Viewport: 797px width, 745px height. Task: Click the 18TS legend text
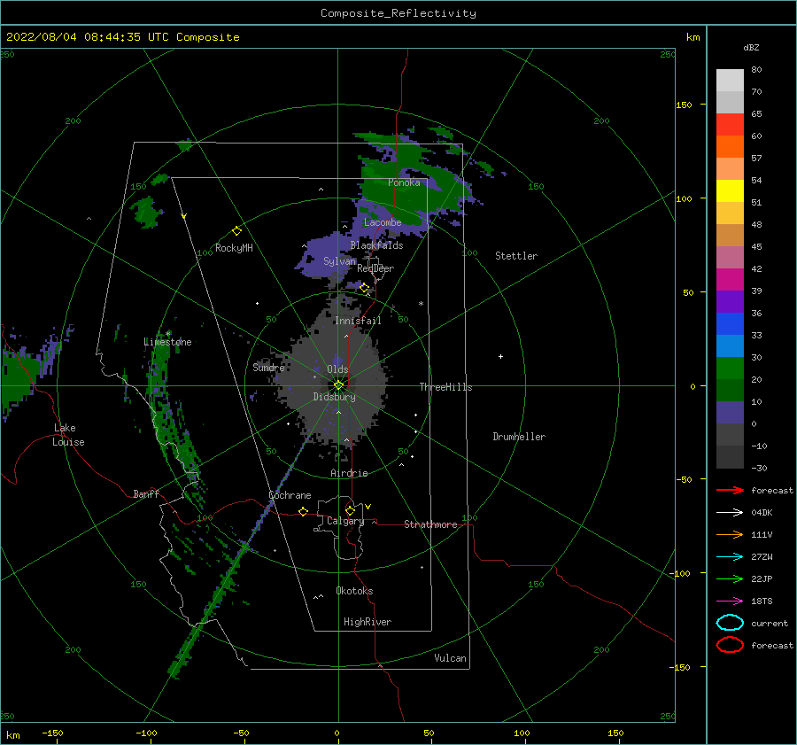click(x=762, y=601)
